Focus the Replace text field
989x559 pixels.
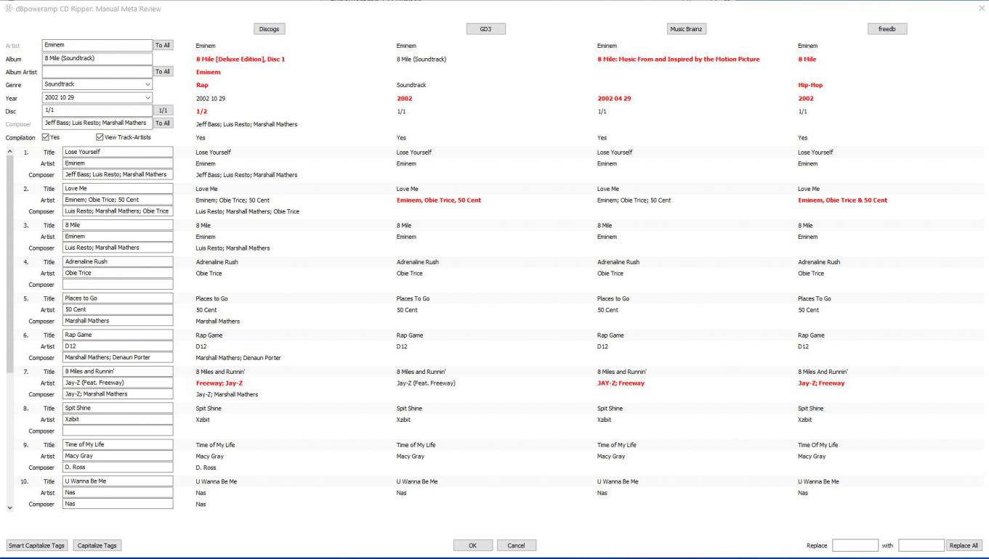coord(855,545)
